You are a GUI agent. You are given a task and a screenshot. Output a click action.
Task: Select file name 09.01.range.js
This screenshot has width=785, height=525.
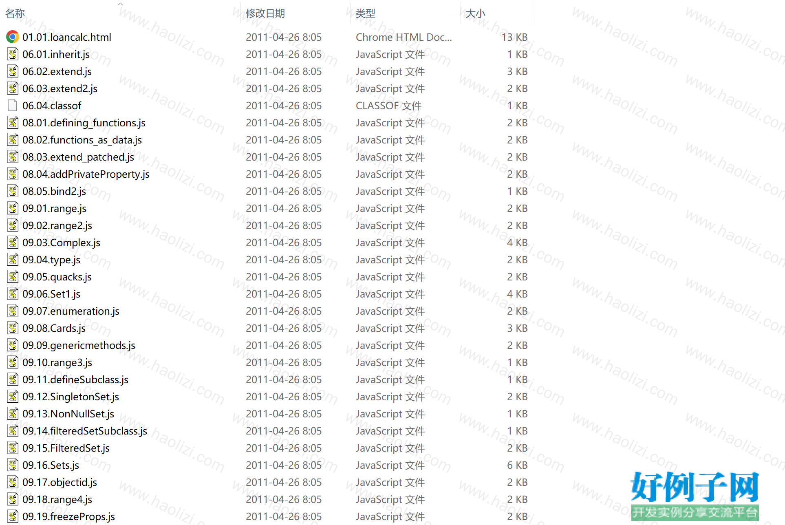(55, 208)
